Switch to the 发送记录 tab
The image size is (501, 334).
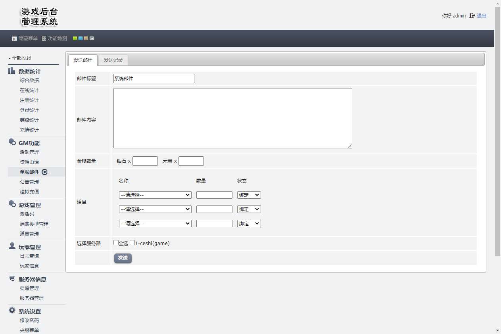click(x=113, y=60)
